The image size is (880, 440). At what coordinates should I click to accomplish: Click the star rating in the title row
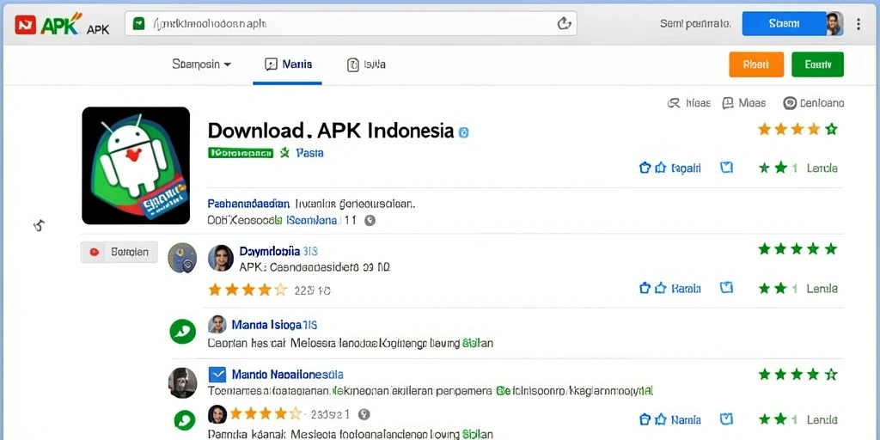pos(797,130)
